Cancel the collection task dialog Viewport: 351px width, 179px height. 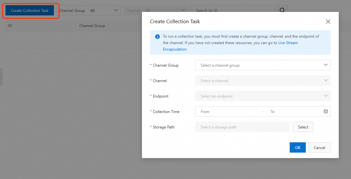[319, 147]
